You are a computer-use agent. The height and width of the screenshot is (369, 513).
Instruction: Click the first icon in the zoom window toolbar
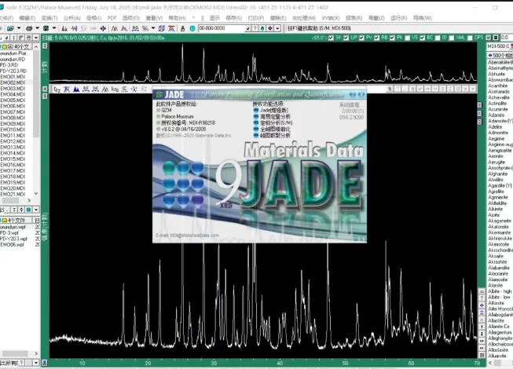(57, 90)
